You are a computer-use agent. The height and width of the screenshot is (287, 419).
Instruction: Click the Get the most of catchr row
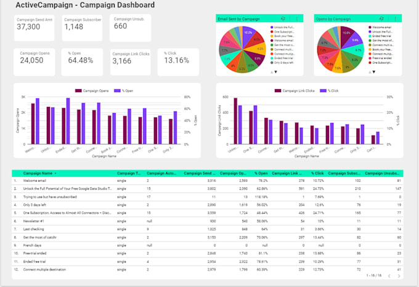[39, 237]
